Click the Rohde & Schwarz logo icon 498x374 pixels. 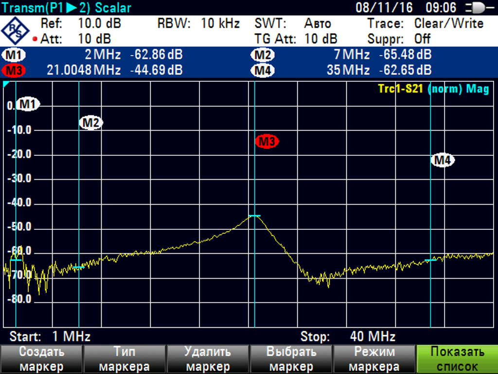click(x=15, y=32)
